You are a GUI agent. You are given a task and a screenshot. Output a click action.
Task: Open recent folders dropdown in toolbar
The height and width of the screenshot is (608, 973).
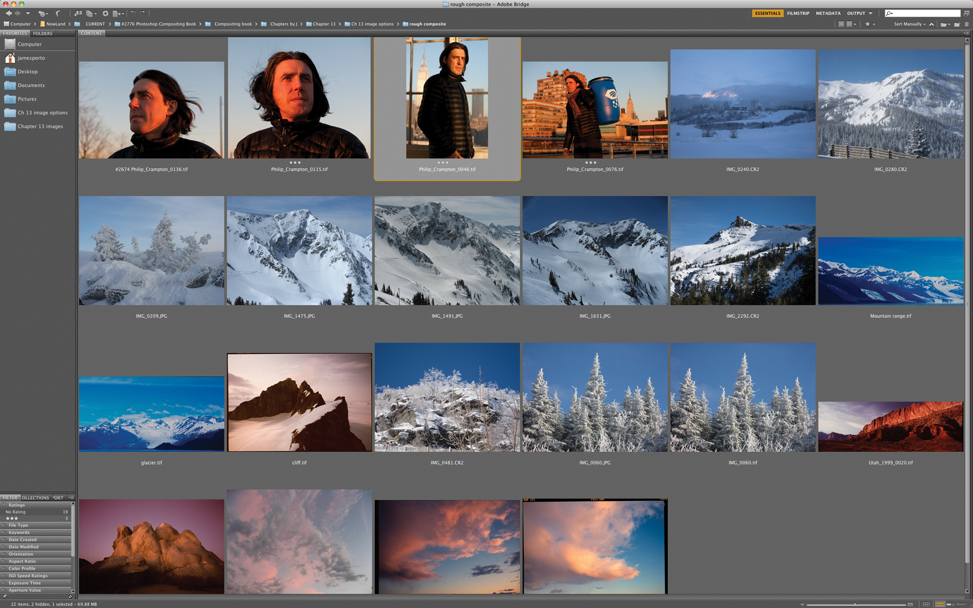42,13
